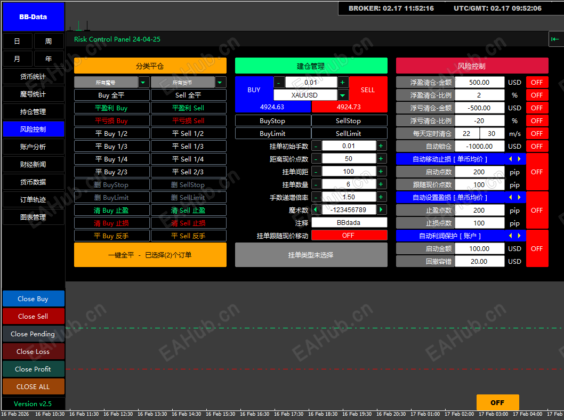Click 一键全平 orange button

pos(150,255)
